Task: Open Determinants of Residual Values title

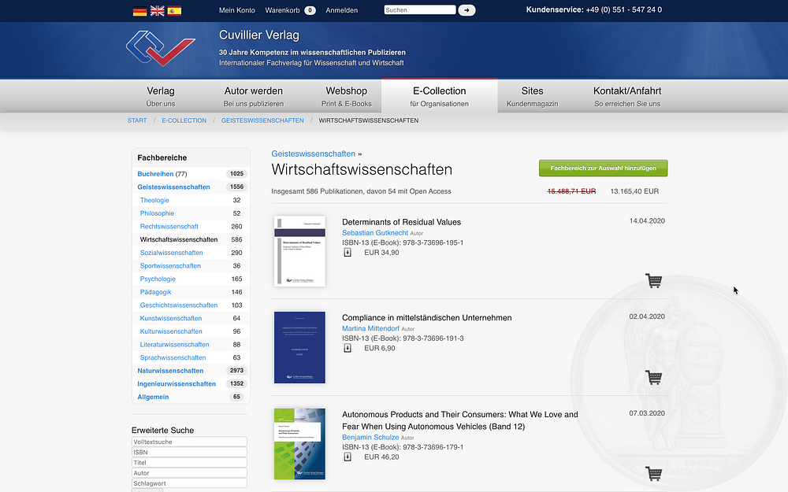Action: click(x=402, y=222)
